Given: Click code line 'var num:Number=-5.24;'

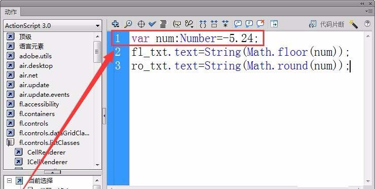Looking at the screenshot, I should (x=195, y=39).
